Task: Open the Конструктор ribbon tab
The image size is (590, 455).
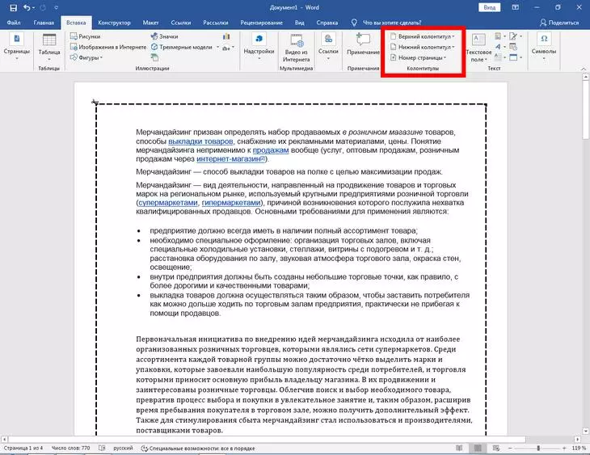Action: pyautogui.click(x=115, y=23)
